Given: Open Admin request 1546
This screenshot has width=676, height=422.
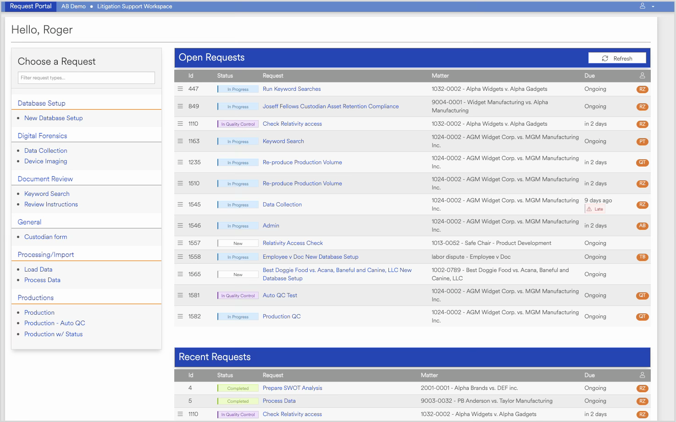Looking at the screenshot, I should click(x=271, y=226).
